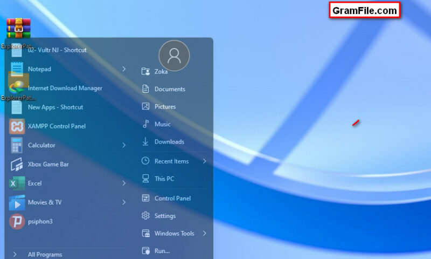Viewport: 431px width, 259px height.
Task: Click the Run... icon
Action: [145, 251]
